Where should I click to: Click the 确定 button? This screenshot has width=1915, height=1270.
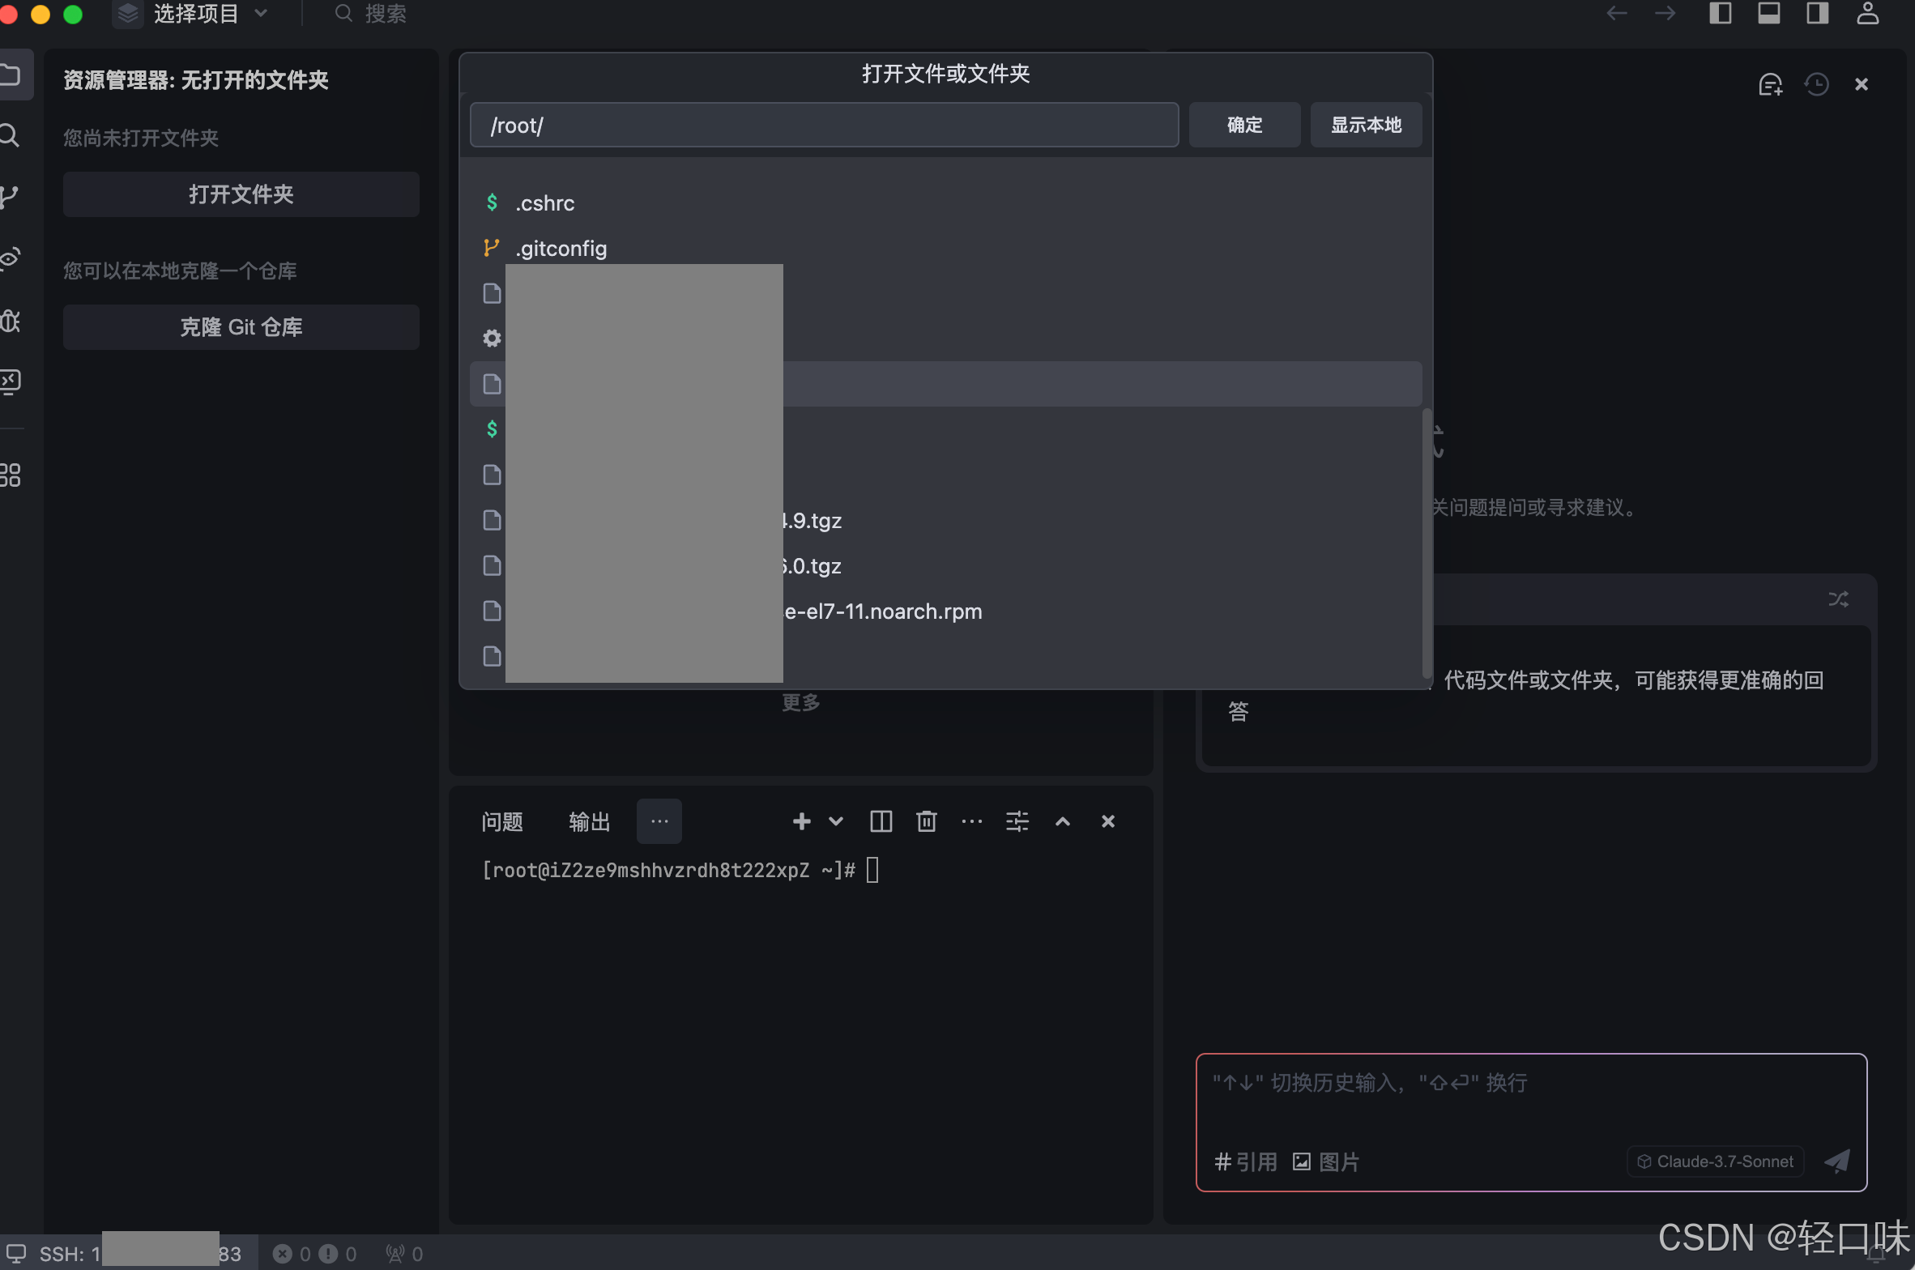1244,125
